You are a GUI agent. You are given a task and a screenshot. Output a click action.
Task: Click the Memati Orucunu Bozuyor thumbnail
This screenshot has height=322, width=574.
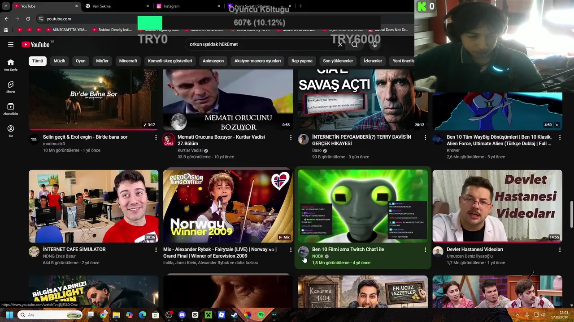tap(228, 100)
